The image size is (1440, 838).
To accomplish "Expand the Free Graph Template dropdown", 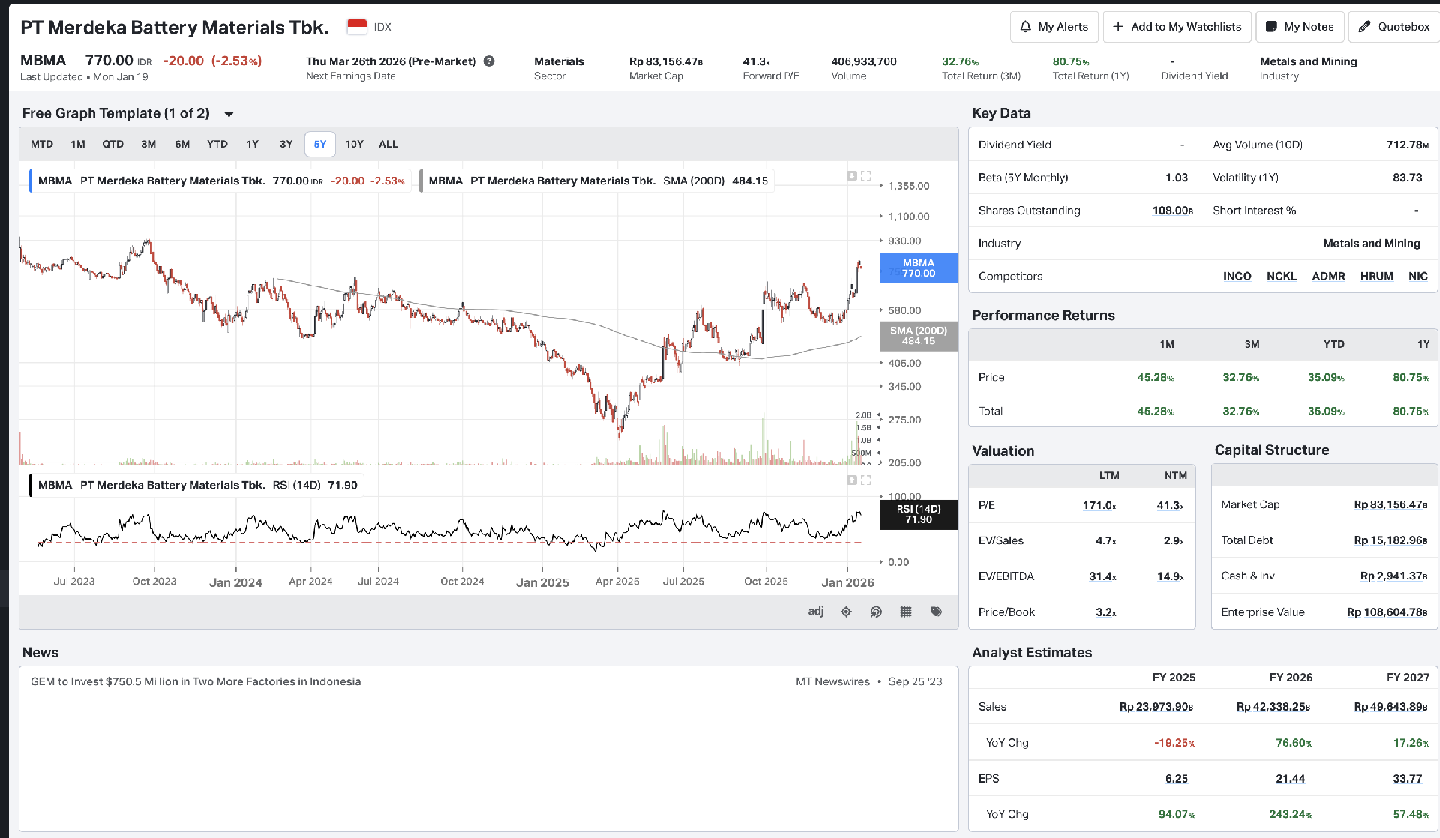I will click(229, 114).
